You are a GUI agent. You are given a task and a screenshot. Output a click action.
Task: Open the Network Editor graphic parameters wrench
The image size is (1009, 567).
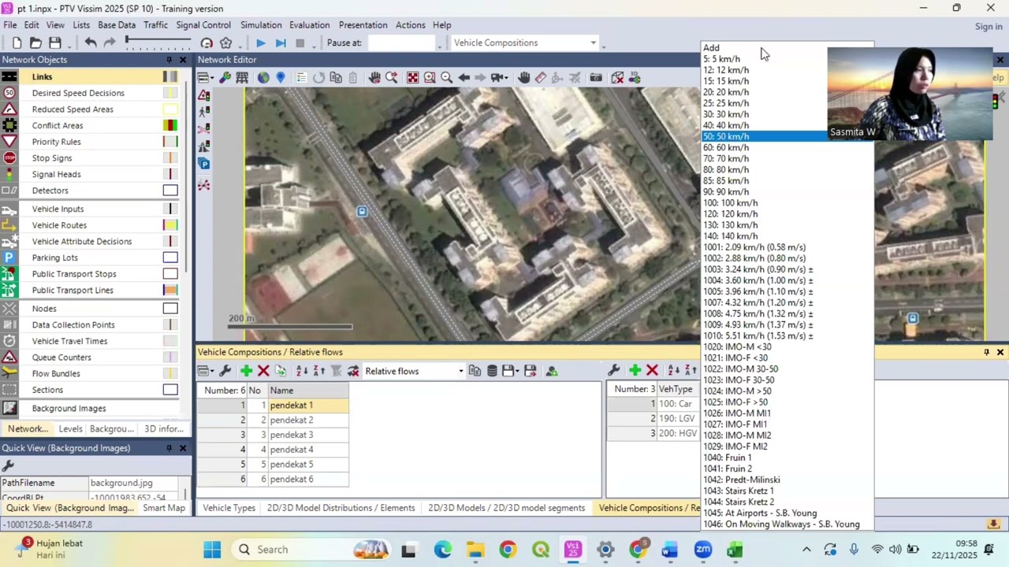[x=225, y=78]
